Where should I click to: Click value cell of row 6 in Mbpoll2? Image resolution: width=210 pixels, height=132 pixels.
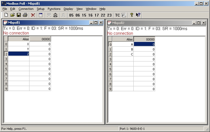tap(144, 74)
